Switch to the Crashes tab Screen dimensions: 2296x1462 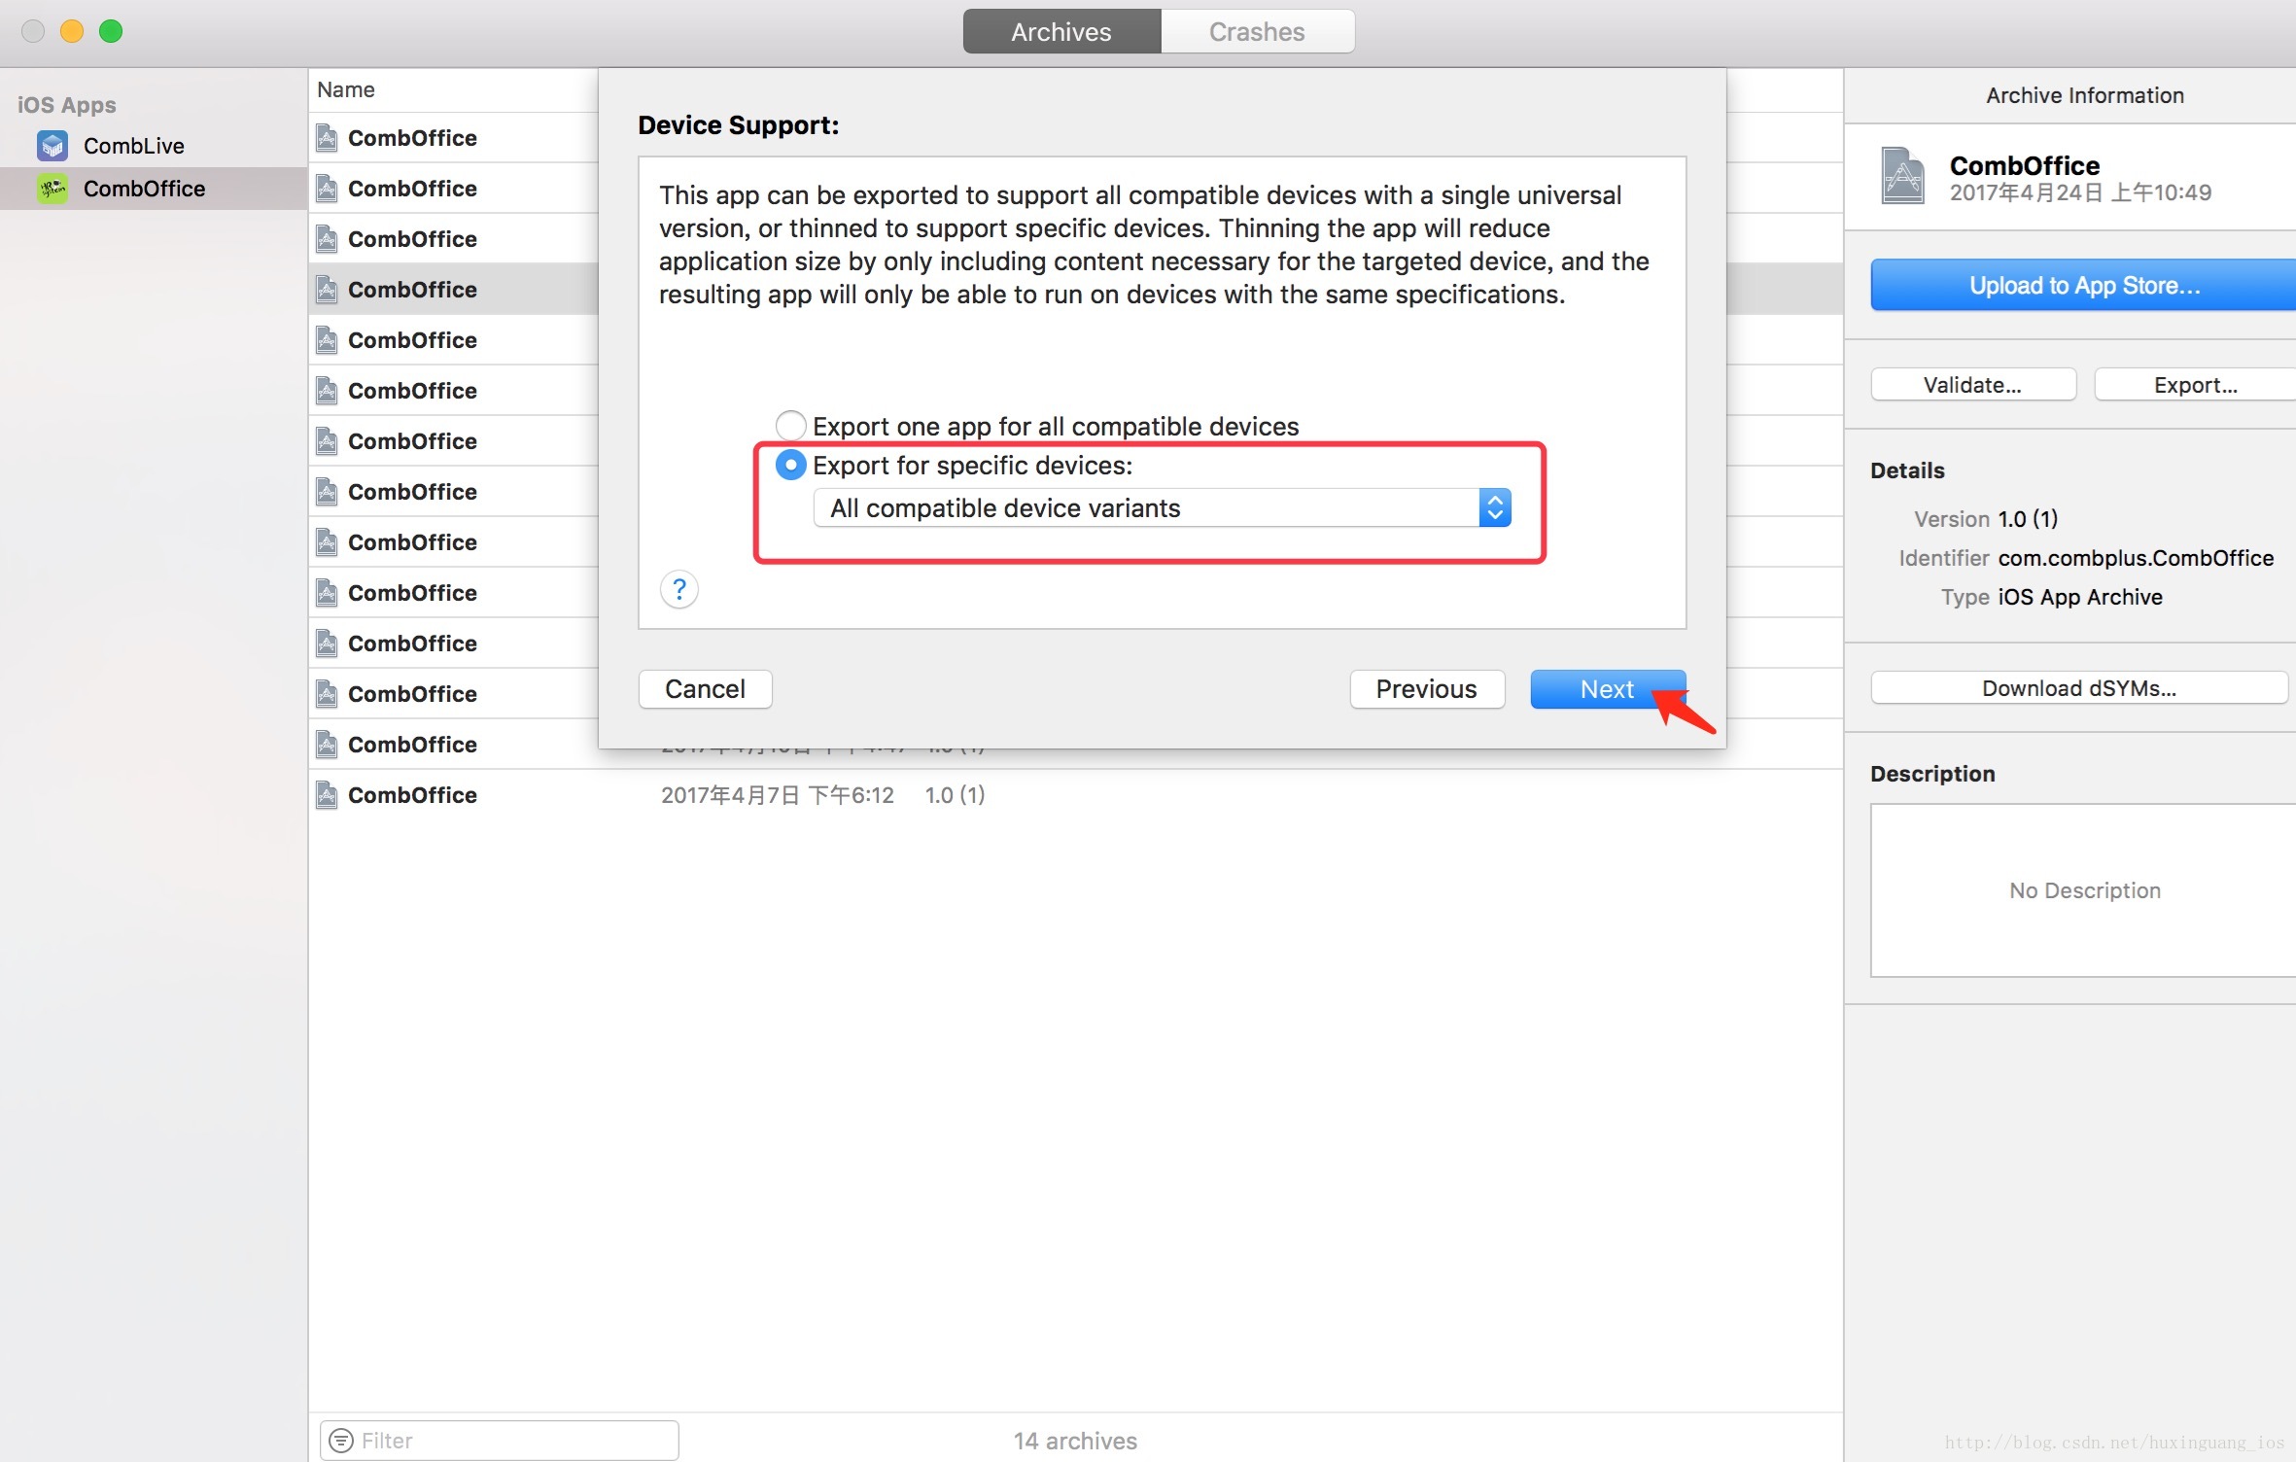tap(1257, 32)
